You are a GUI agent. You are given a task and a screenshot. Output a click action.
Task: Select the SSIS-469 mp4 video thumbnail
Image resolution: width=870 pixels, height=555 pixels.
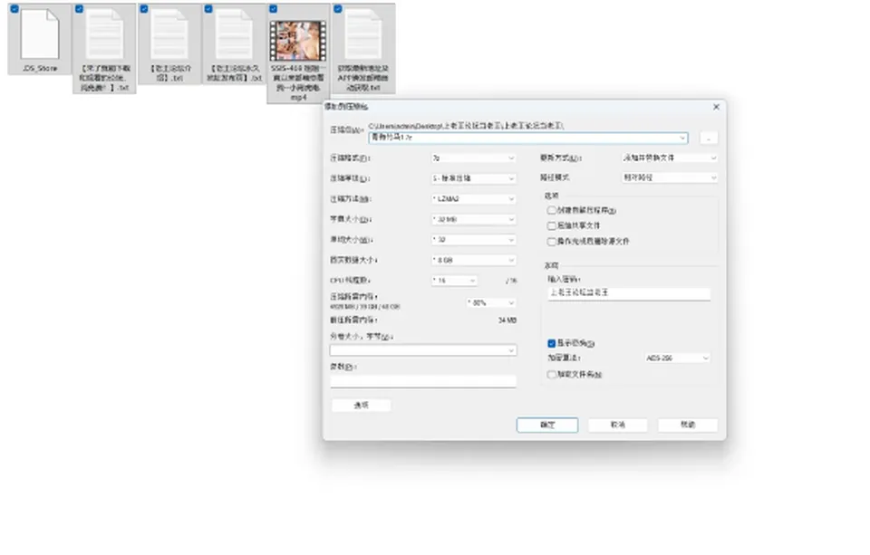pyautogui.click(x=298, y=41)
